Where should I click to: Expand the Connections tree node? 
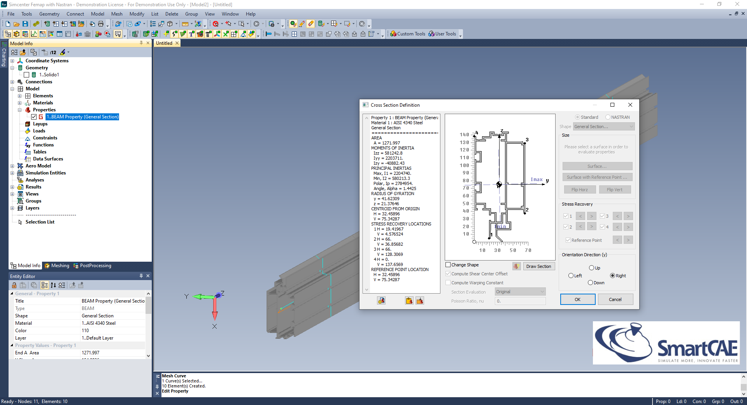(12, 82)
